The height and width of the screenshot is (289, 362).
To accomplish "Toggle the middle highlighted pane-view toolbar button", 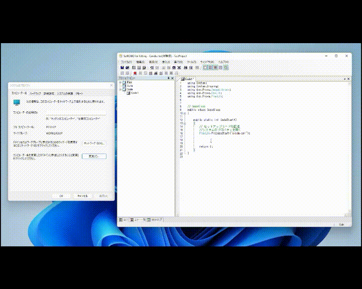I will [210, 68].
